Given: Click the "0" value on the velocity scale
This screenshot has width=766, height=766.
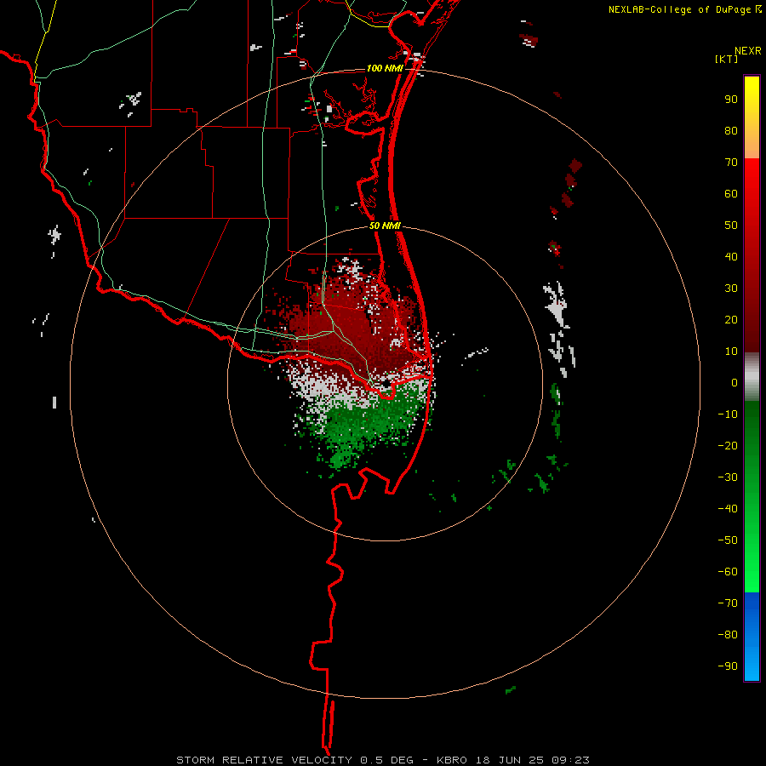Looking at the screenshot, I should point(735,382).
